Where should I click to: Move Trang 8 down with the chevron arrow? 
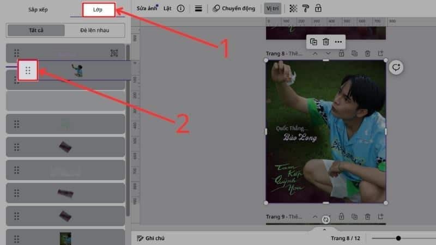328,53
